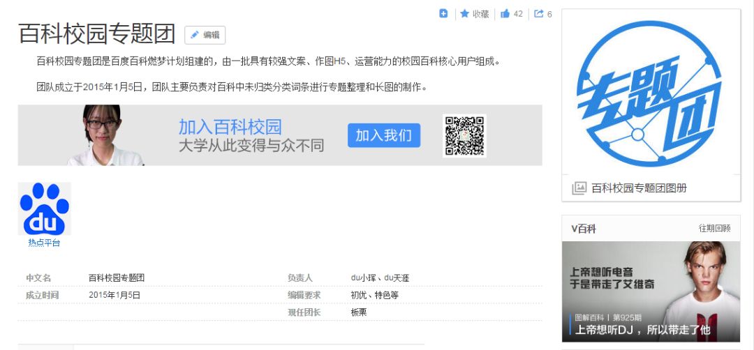Click 上帝想听DJ，所以带走了他 headline
The height and width of the screenshot is (350, 754).
click(x=643, y=330)
